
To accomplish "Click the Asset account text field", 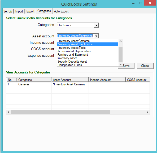I will pos(76,36).
